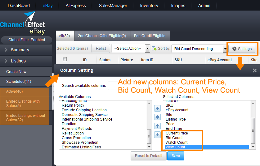Select Domestic Shipping Service in Available Columns
This screenshot has height=166, width=260.
point(85,115)
